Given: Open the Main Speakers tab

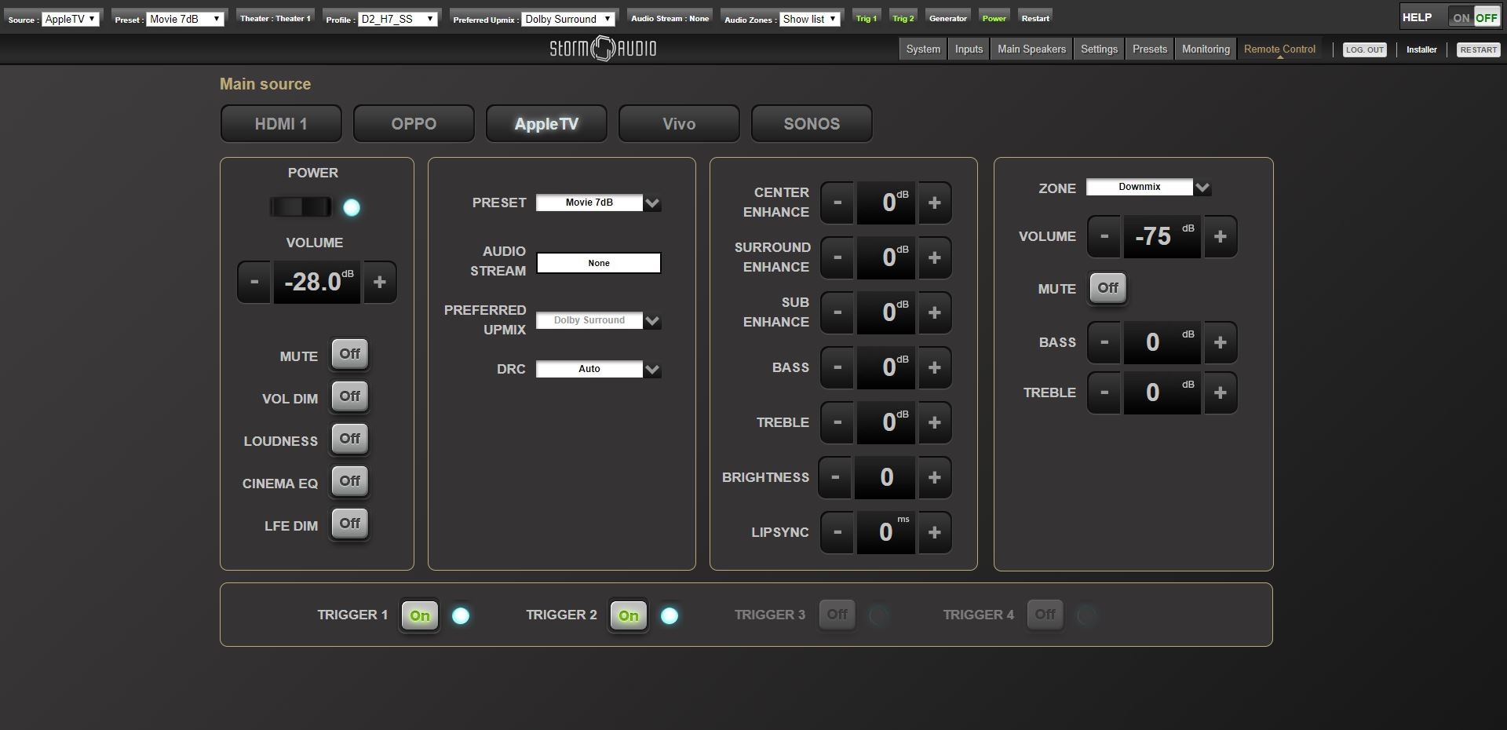Looking at the screenshot, I should [1031, 49].
